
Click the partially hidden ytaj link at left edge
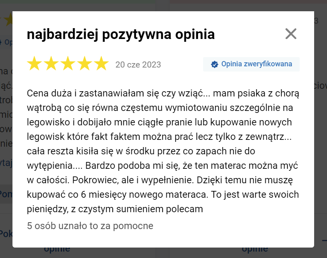pyautogui.click(x=6, y=163)
